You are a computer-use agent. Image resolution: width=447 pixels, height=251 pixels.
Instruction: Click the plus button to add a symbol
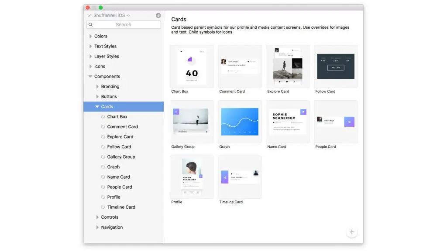[352, 232]
